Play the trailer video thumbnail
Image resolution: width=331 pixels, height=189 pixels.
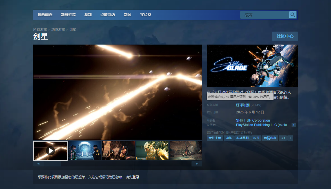click(x=50, y=151)
